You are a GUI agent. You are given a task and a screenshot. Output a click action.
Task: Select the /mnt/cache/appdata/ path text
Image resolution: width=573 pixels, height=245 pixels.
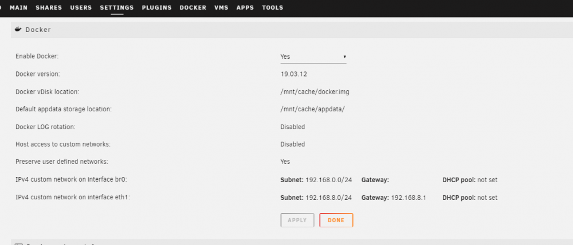[312, 109]
